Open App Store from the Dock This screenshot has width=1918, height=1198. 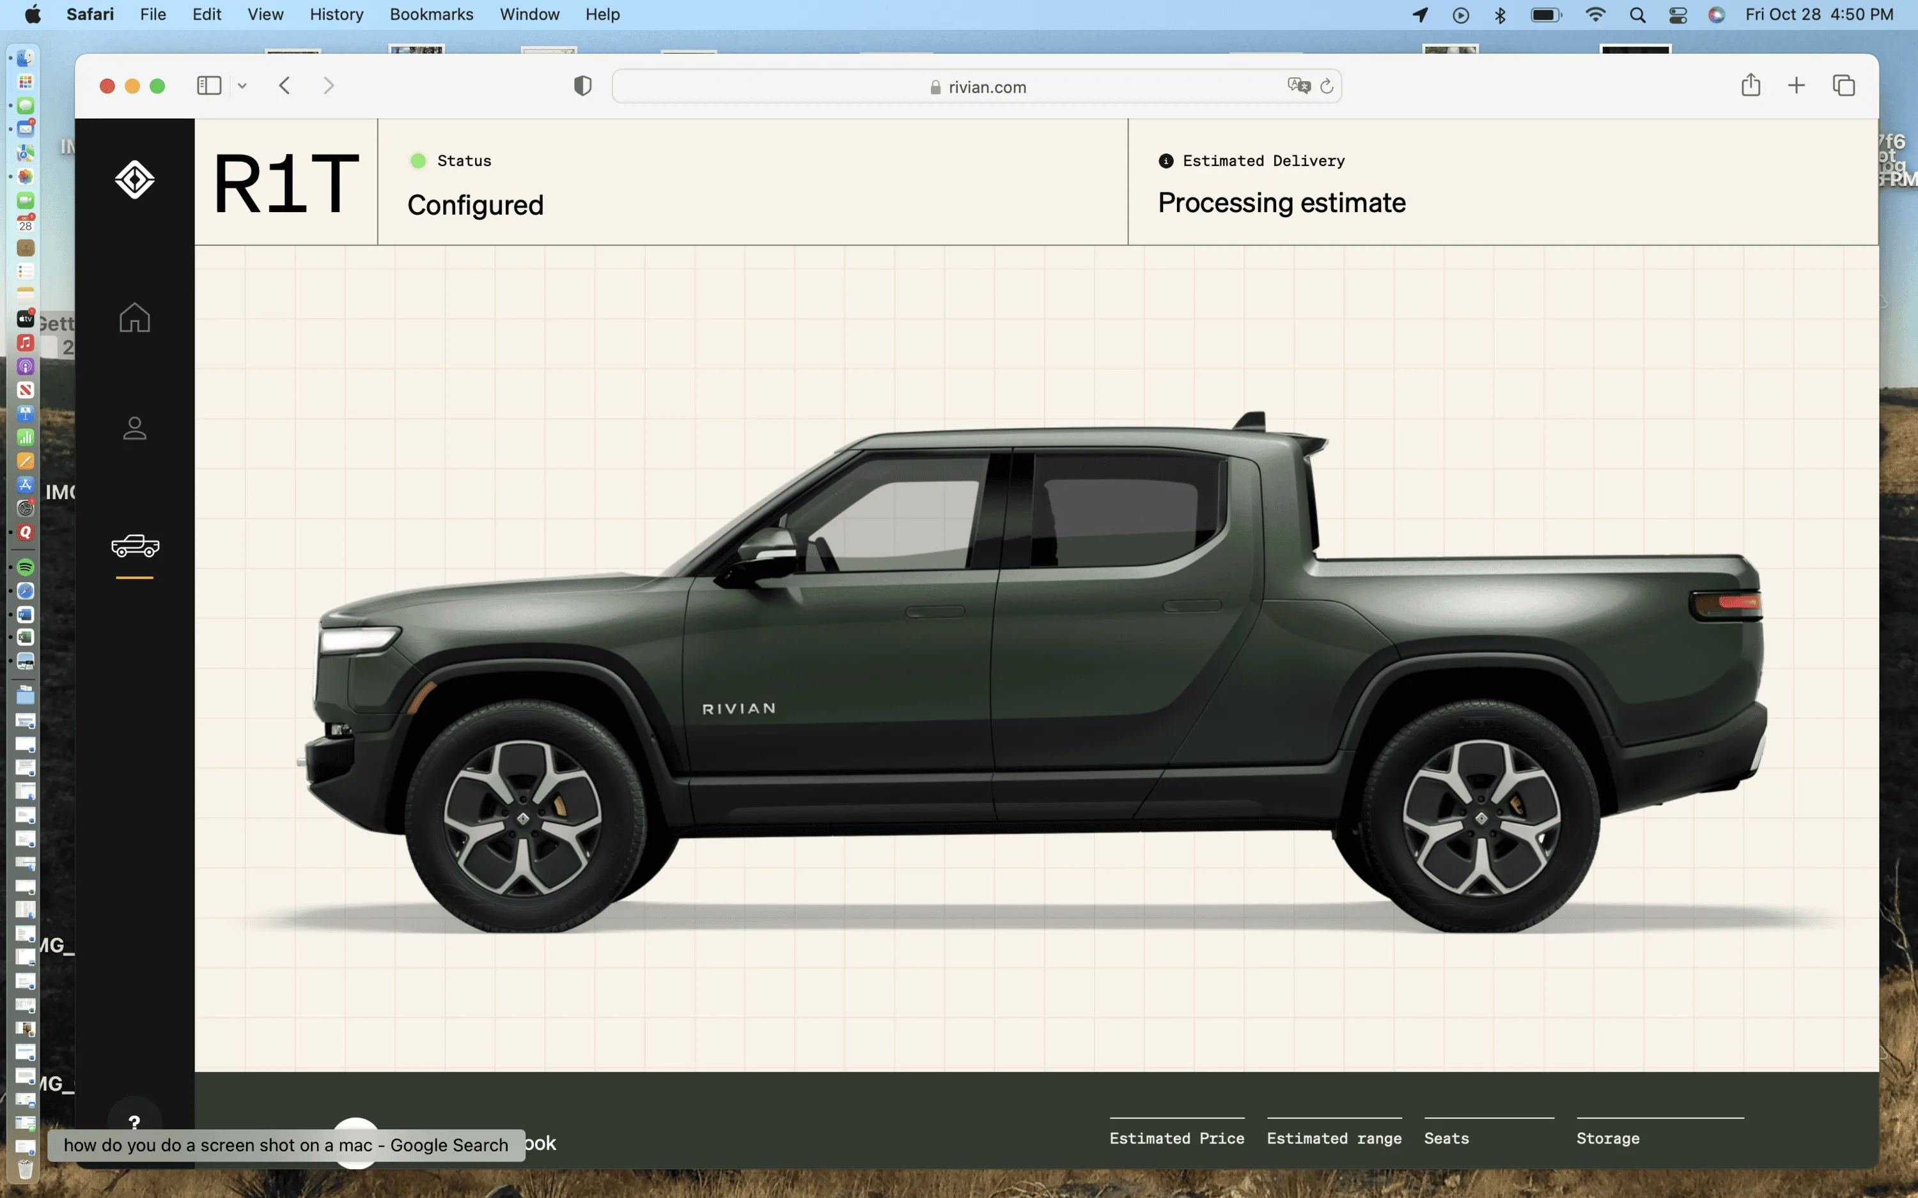click(x=26, y=484)
